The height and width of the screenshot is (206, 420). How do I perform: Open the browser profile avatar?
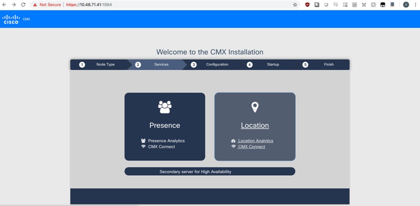406,5
